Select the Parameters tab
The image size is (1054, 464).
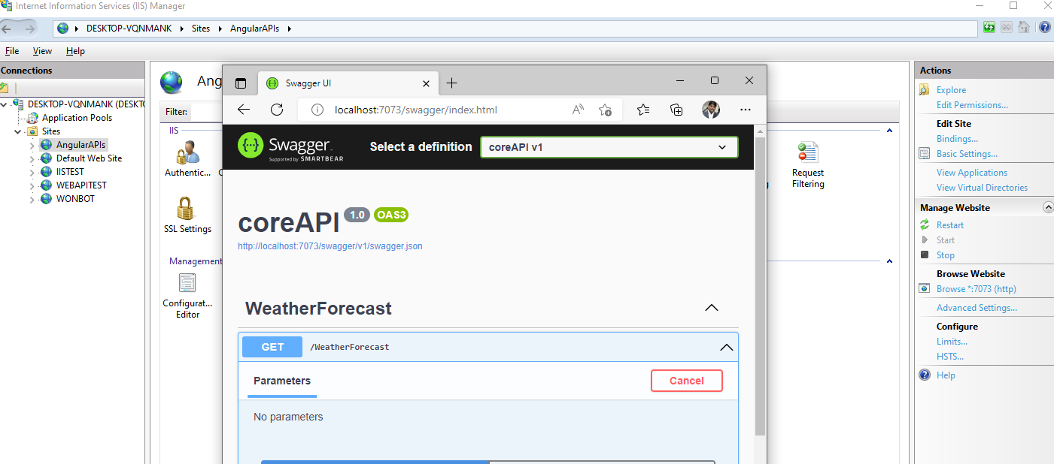pos(282,381)
